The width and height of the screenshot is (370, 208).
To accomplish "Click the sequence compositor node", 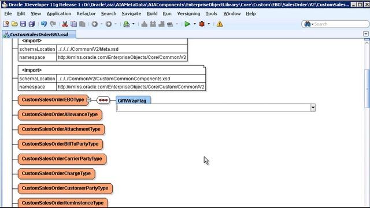I will (x=103, y=100).
